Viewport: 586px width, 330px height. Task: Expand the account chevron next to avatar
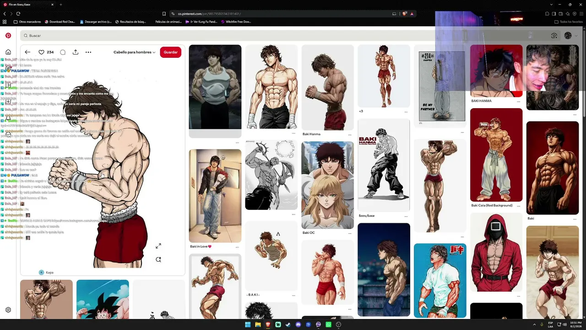pos(576,35)
